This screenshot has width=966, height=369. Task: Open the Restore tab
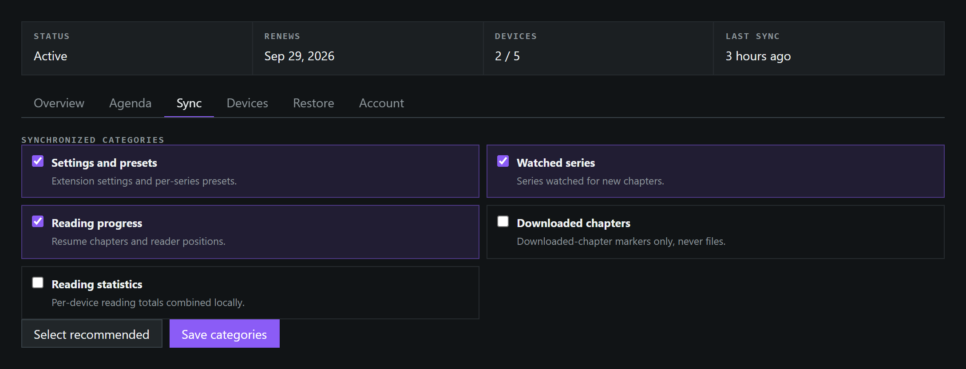313,103
